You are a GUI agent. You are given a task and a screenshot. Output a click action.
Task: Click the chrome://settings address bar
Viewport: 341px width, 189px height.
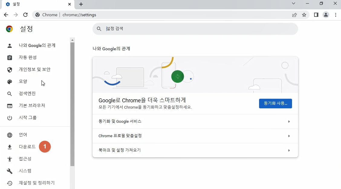171,15
